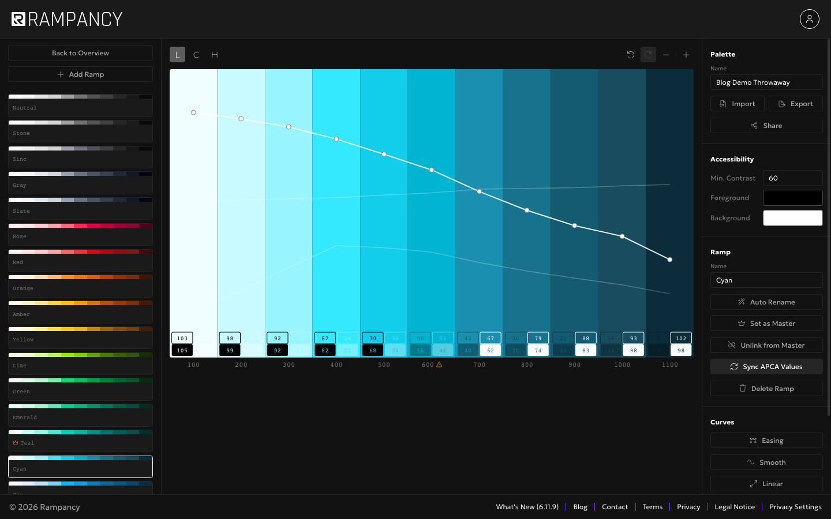Select the Stone ramp

pyautogui.click(x=80, y=131)
